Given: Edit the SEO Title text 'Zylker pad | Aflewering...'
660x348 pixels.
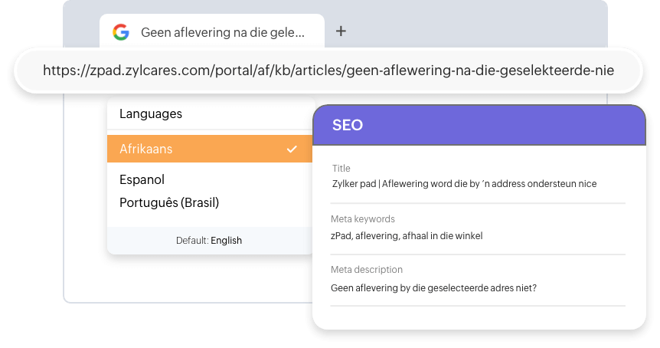Looking at the screenshot, I should [464, 184].
